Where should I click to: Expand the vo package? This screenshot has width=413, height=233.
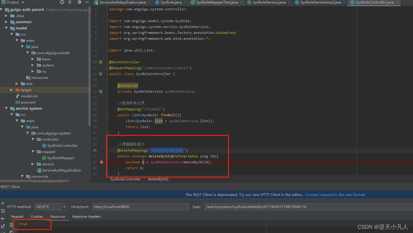pyautogui.click(x=33, y=71)
